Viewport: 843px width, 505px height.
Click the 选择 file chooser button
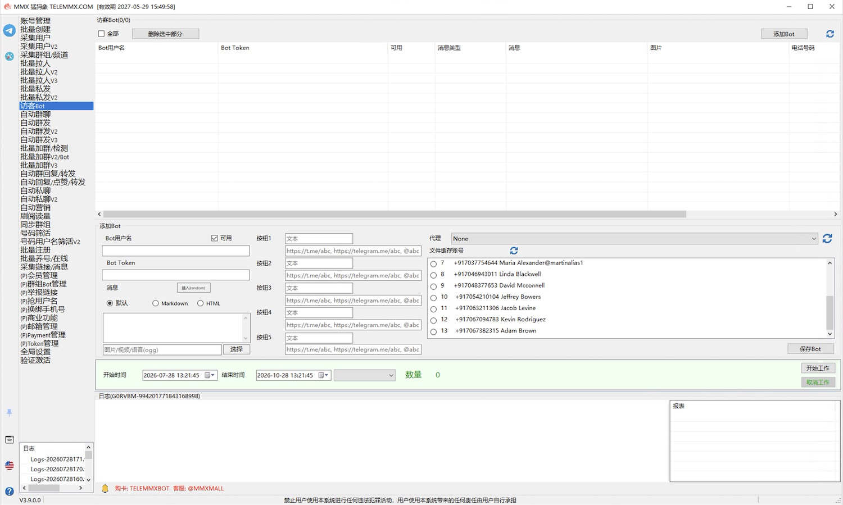237,349
